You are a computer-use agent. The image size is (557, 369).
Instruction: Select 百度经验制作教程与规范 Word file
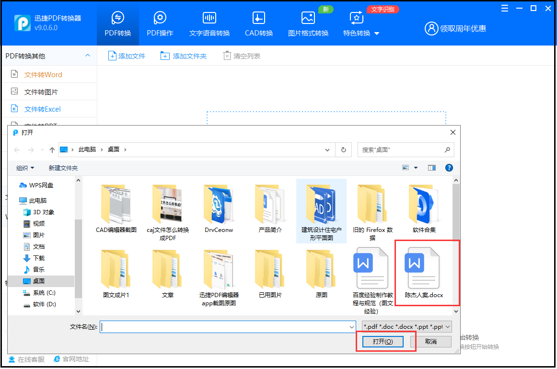pos(372,280)
